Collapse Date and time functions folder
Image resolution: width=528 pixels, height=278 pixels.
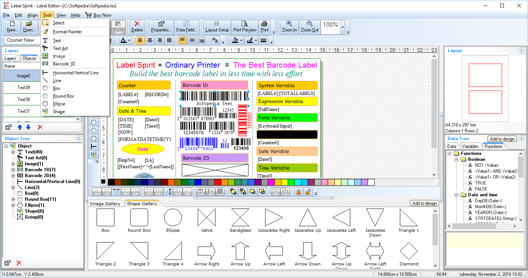[456, 195]
